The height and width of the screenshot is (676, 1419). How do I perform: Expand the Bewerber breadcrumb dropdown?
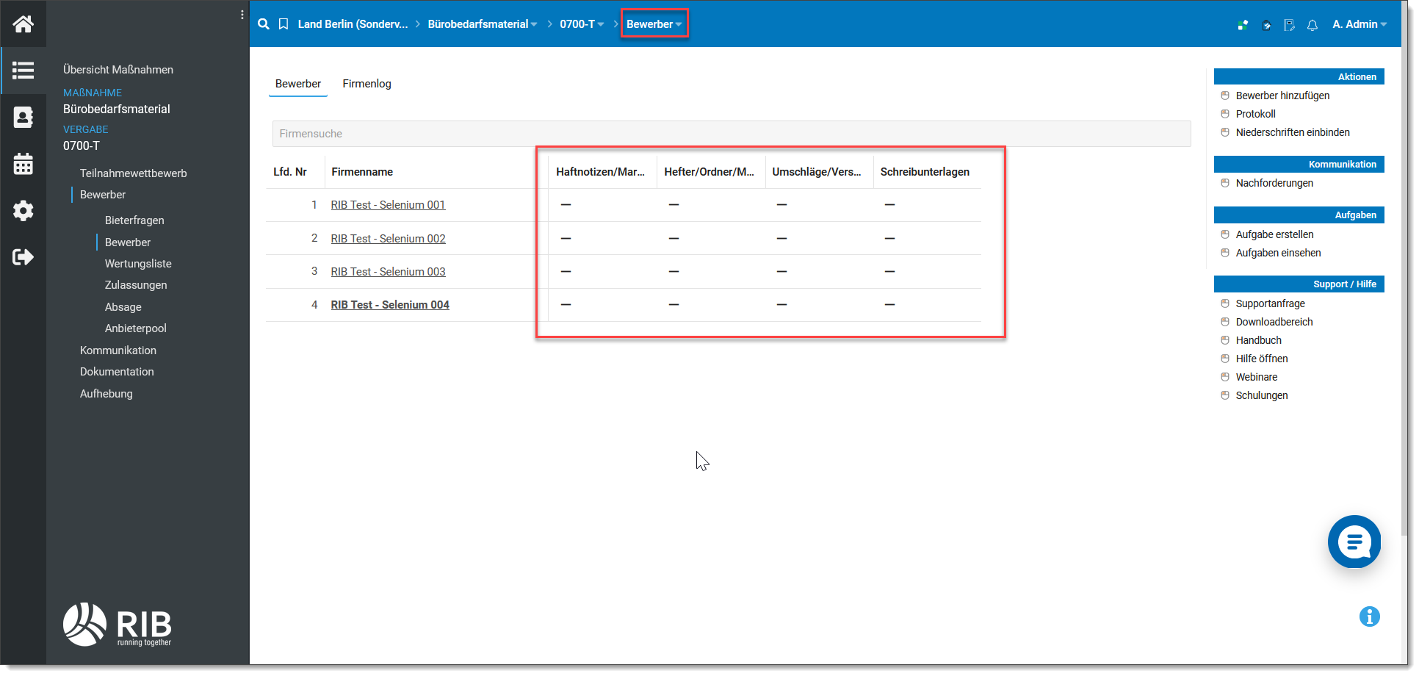(x=654, y=24)
